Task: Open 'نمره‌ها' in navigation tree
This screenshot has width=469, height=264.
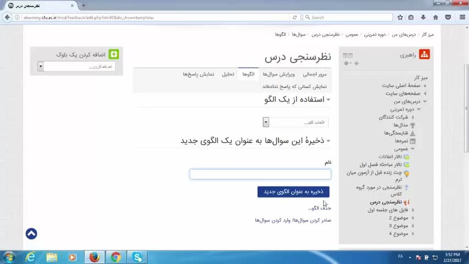Action: [401, 141]
